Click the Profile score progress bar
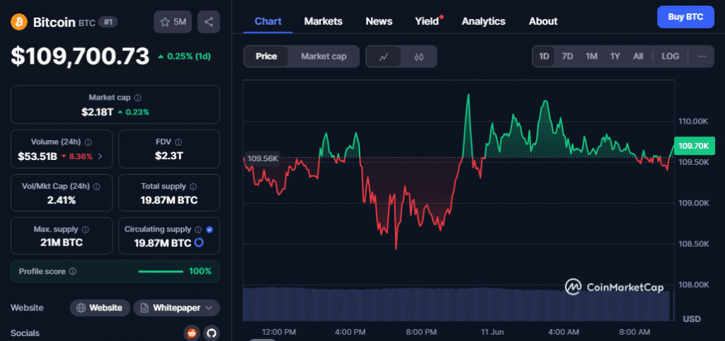 pyautogui.click(x=160, y=271)
